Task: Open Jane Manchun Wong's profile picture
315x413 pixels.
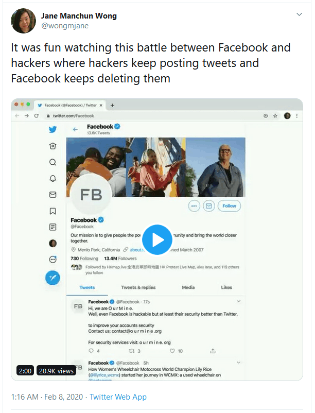Action: point(23,21)
